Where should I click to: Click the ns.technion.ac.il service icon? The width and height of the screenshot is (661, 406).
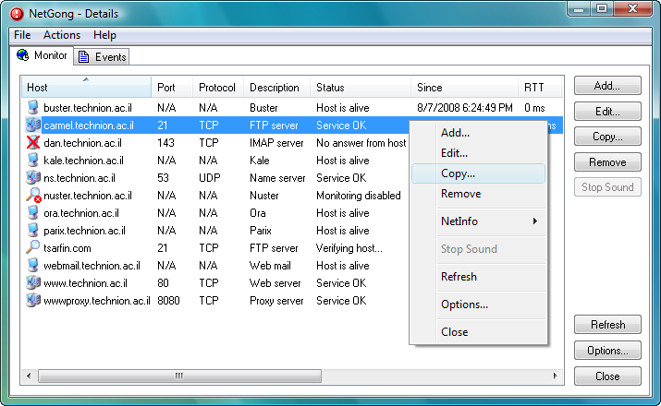click(x=33, y=177)
